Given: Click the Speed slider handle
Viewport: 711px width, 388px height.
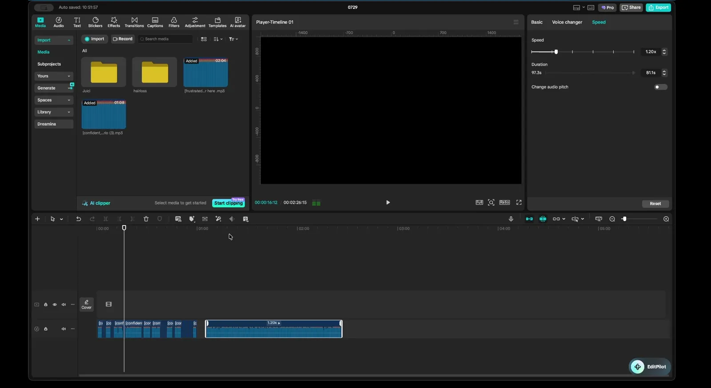Looking at the screenshot, I should (556, 52).
